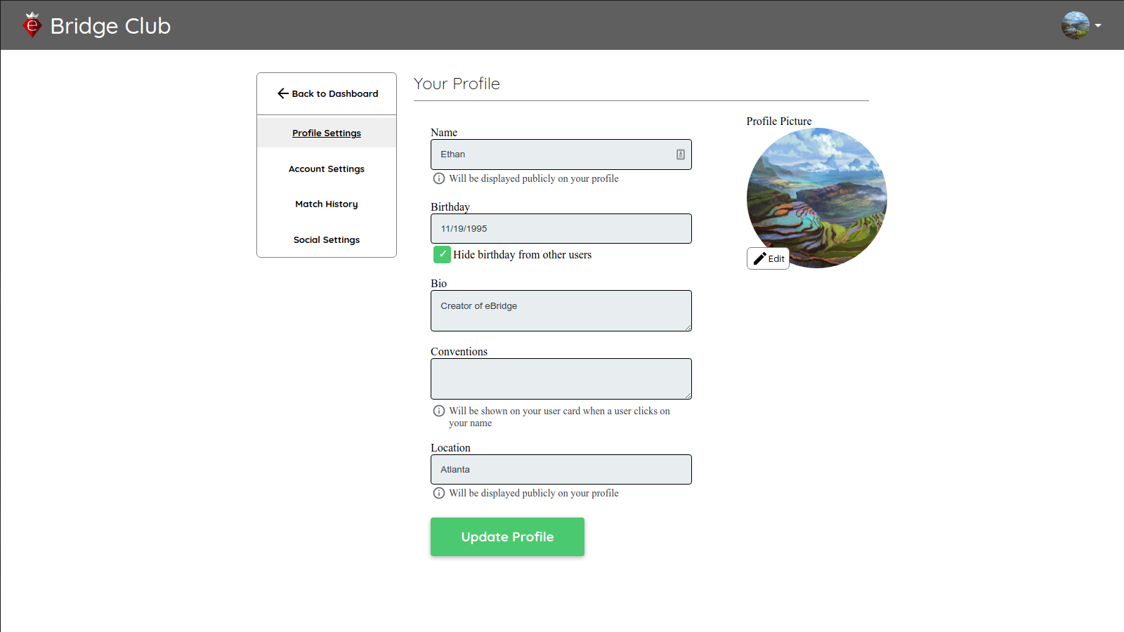Click the Profile Picture label
Viewport: 1124px width, 632px height.
(779, 121)
